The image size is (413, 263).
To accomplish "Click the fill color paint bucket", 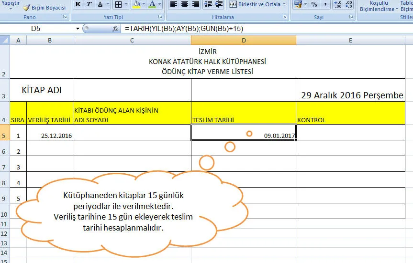I will (x=136, y=5).
